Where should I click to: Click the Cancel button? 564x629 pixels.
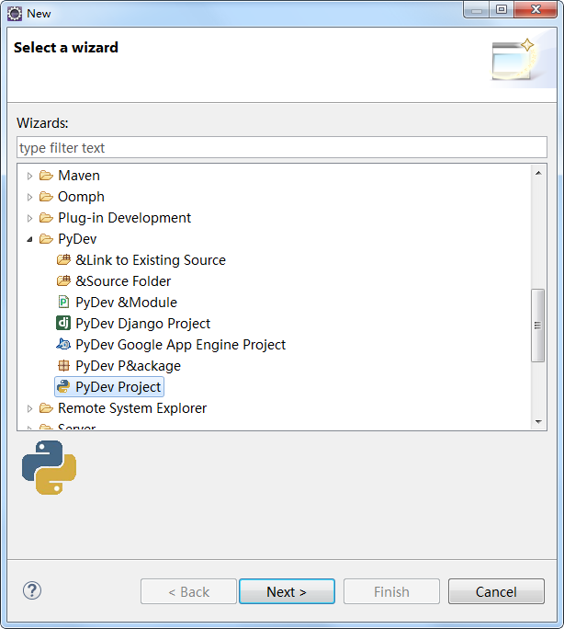tap(496, 591)
